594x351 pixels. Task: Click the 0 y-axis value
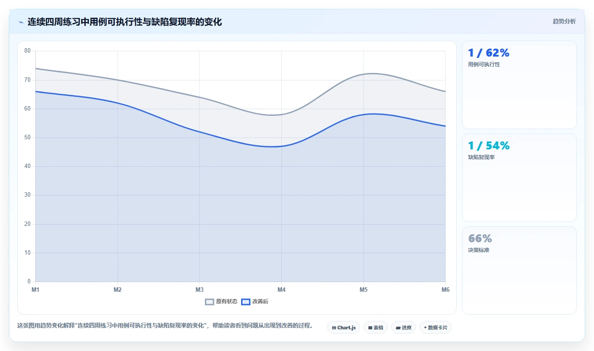(x=29, y=282)
